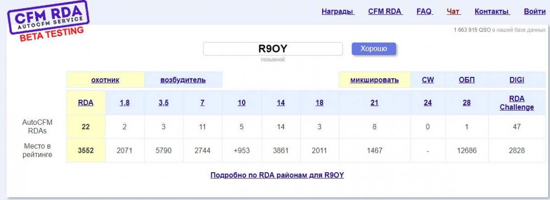Image resolution: width=550 pixels, height=200 pixels.
Task: Switch to the возбудитель tab
Action: pos(183,80)
